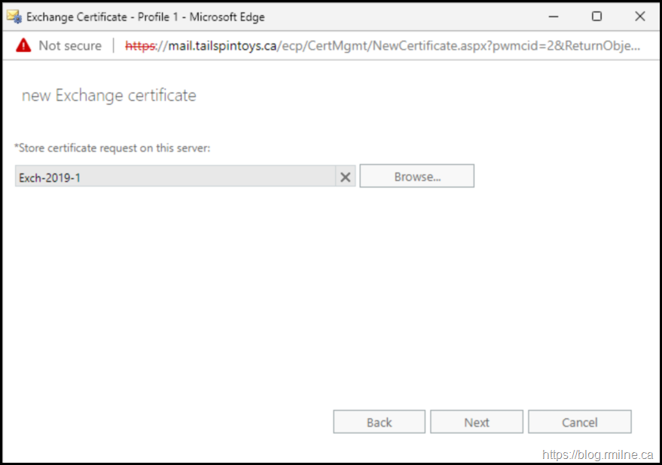
Task: Open the blog.rmilne.ca watermark link
Action: pyautogui.click(x=599, y=454)
